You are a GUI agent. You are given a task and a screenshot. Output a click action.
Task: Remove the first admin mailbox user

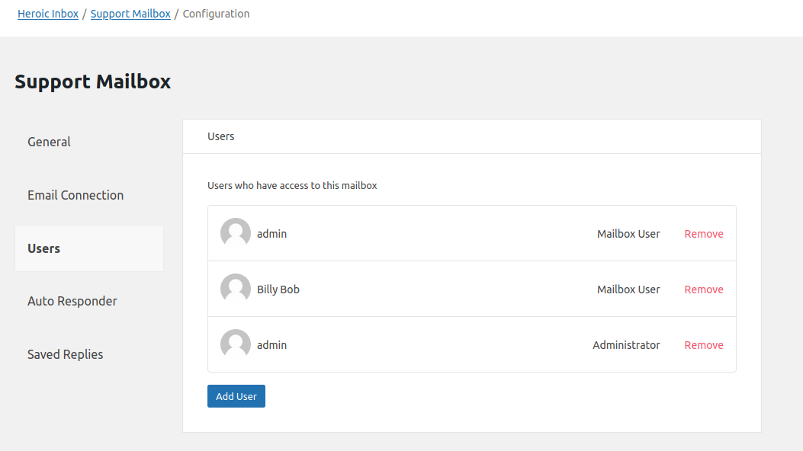point(703,233)
